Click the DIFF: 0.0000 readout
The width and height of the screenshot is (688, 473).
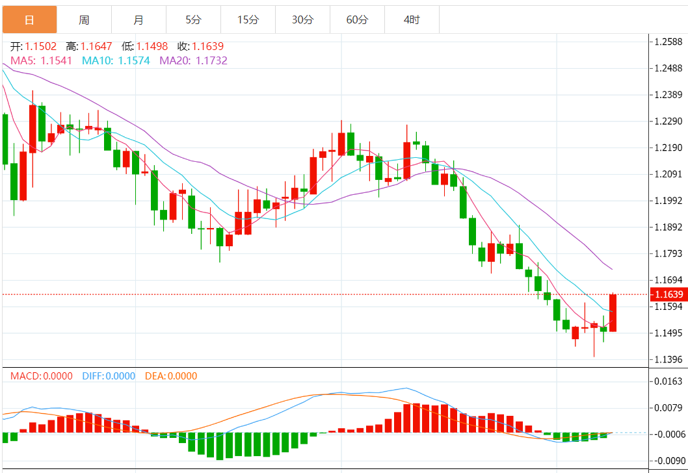109,376
